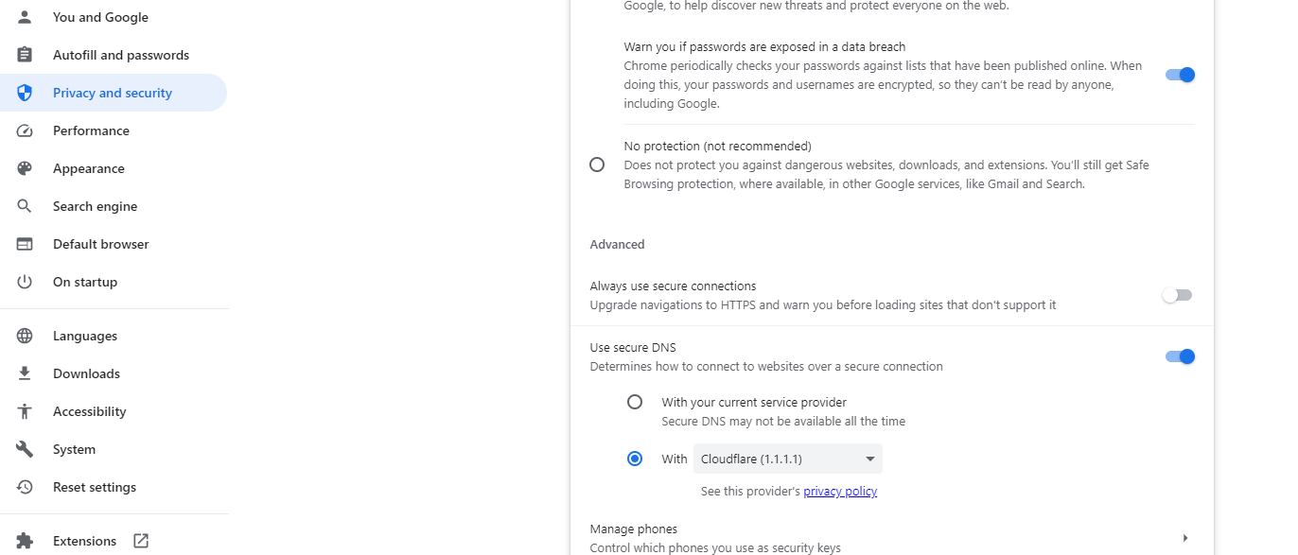Open the Cloudflare (1.1.1.1) provider dropdown
1298x555 pixels.
(786, 459)
